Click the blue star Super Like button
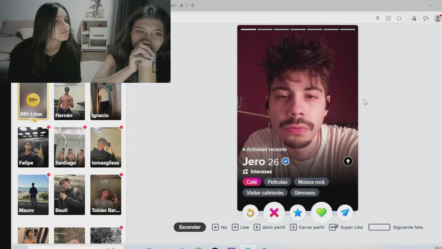The height and width of the screenshot is (249, 442). pyautogui.click(x=298, y=213)
